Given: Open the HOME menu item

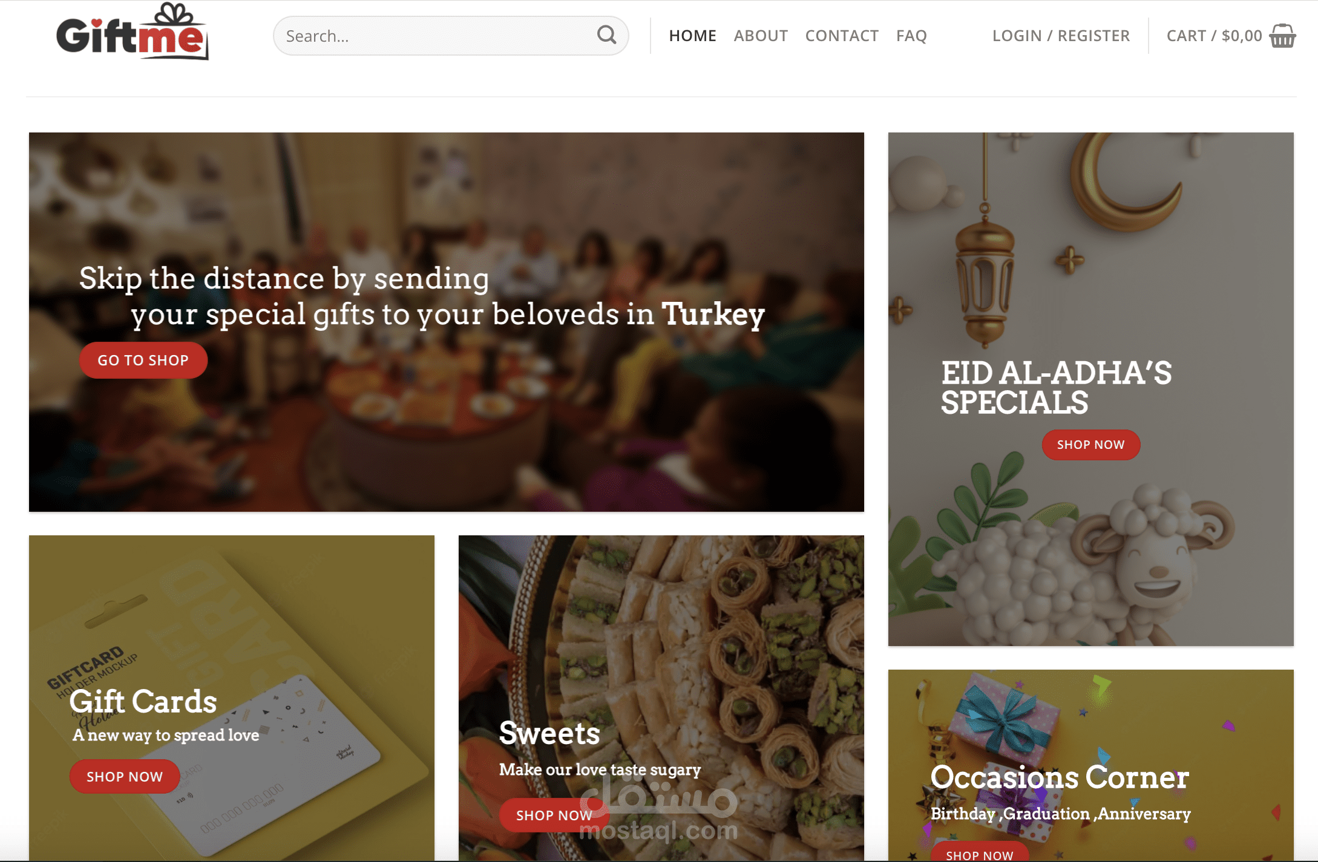Looking at the screenshot, I should tap(692, 36).
